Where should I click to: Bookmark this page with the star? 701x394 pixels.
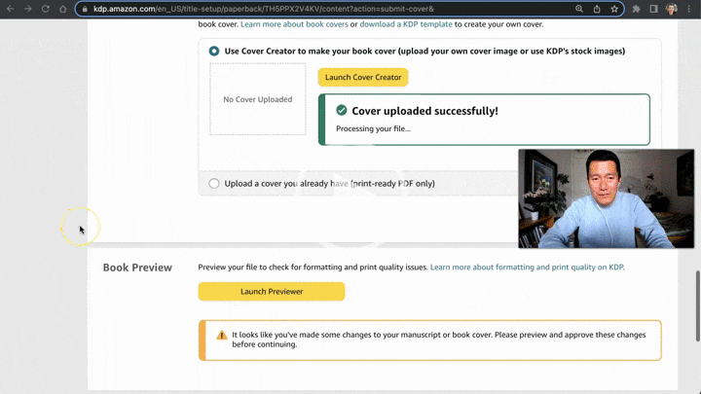pyautogui.click(x=614, y=9)
